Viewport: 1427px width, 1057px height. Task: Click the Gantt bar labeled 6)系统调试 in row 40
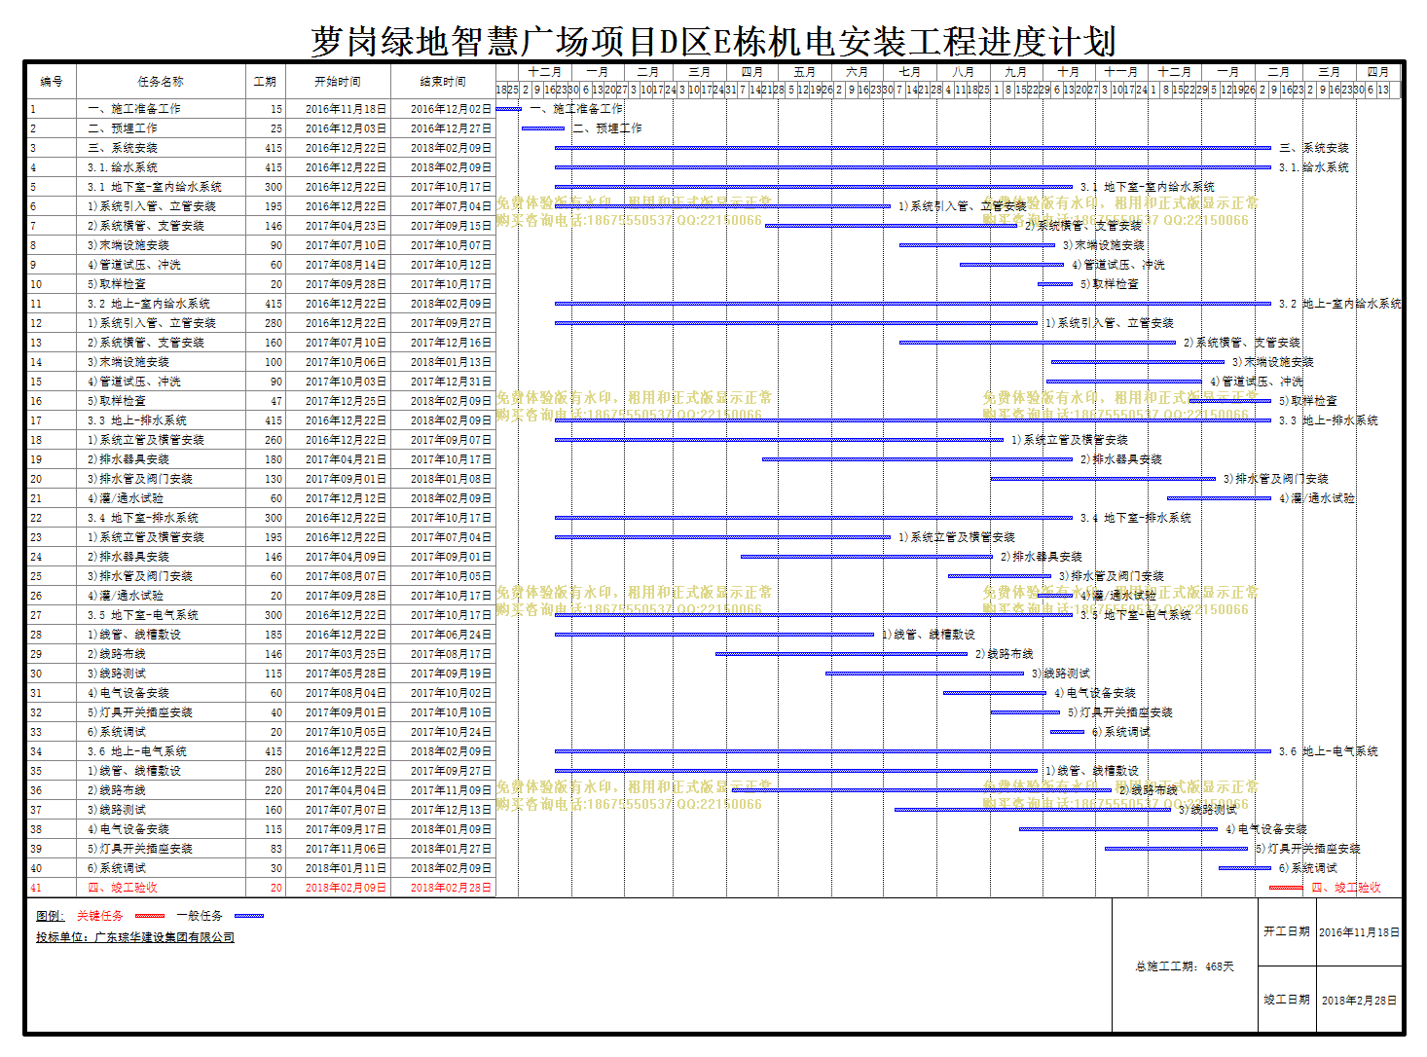click(x=1245, y=868)
